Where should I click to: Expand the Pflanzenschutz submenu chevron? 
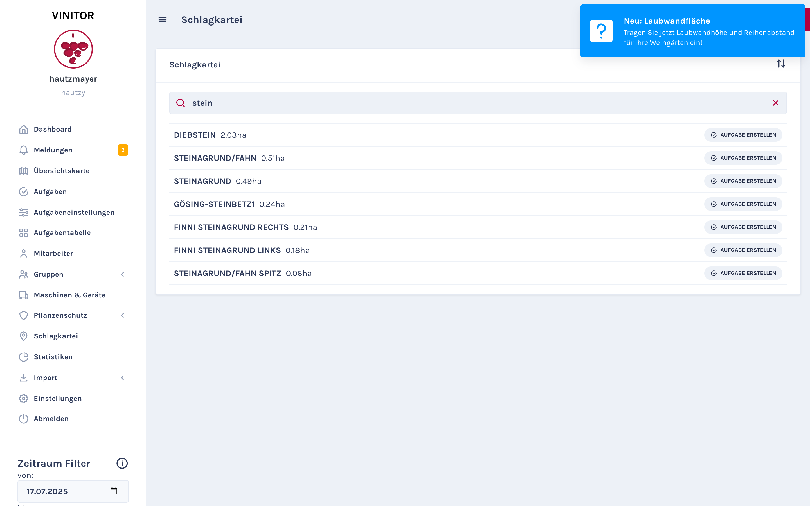pos(123,315)
